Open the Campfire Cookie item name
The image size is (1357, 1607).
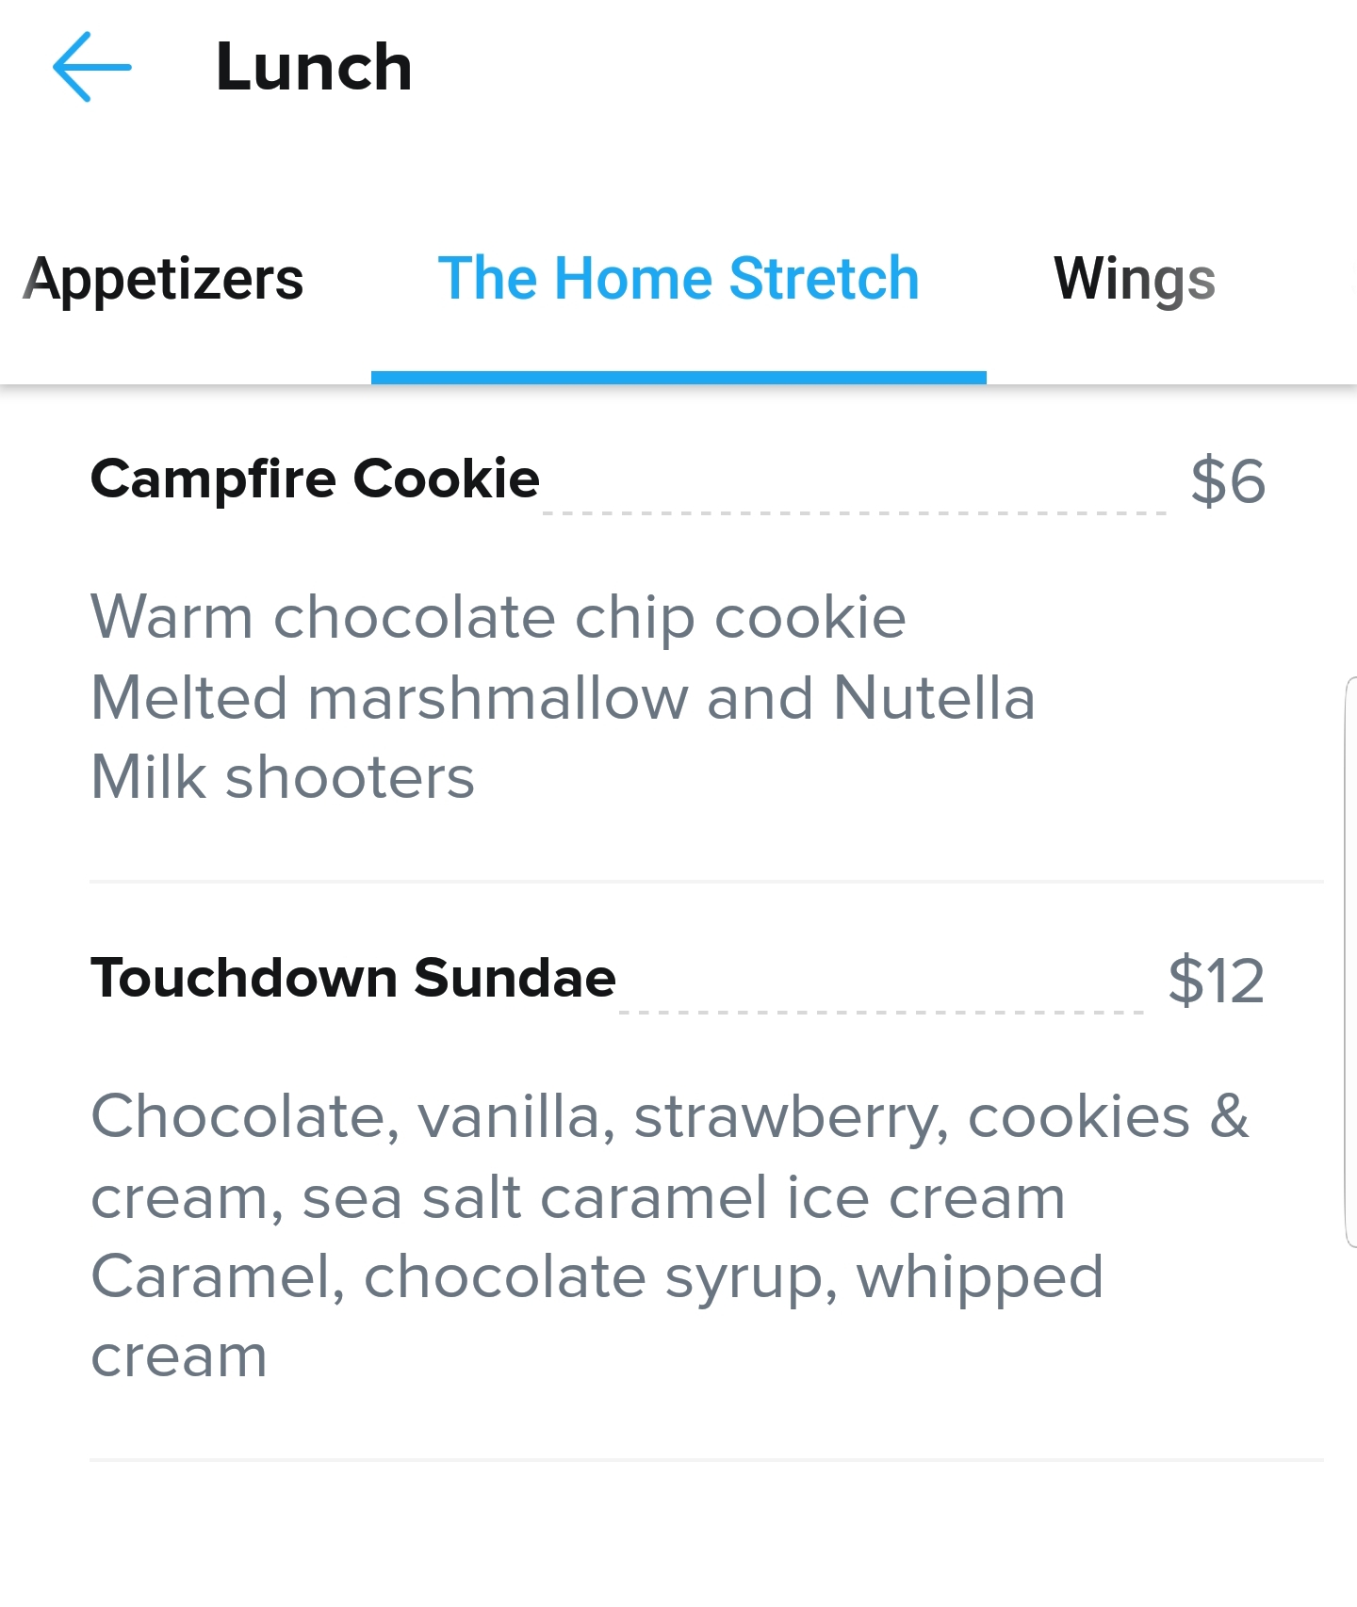pyautogui.click(x=315, y=479)
